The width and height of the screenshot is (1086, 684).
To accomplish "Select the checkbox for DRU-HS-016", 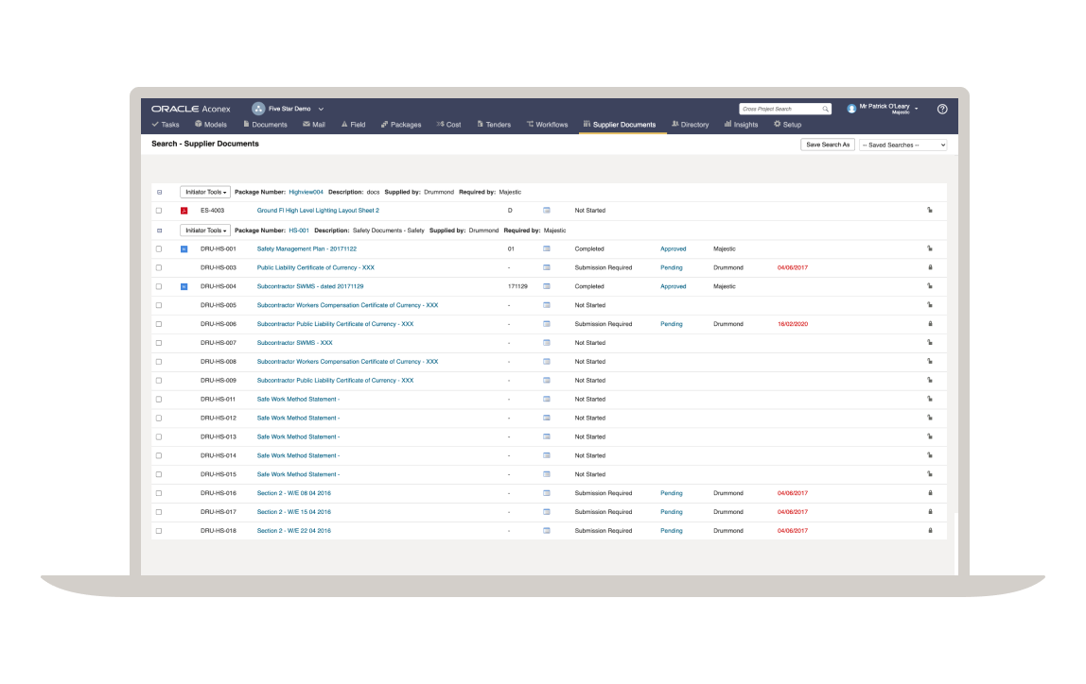I will click(158, 492).
